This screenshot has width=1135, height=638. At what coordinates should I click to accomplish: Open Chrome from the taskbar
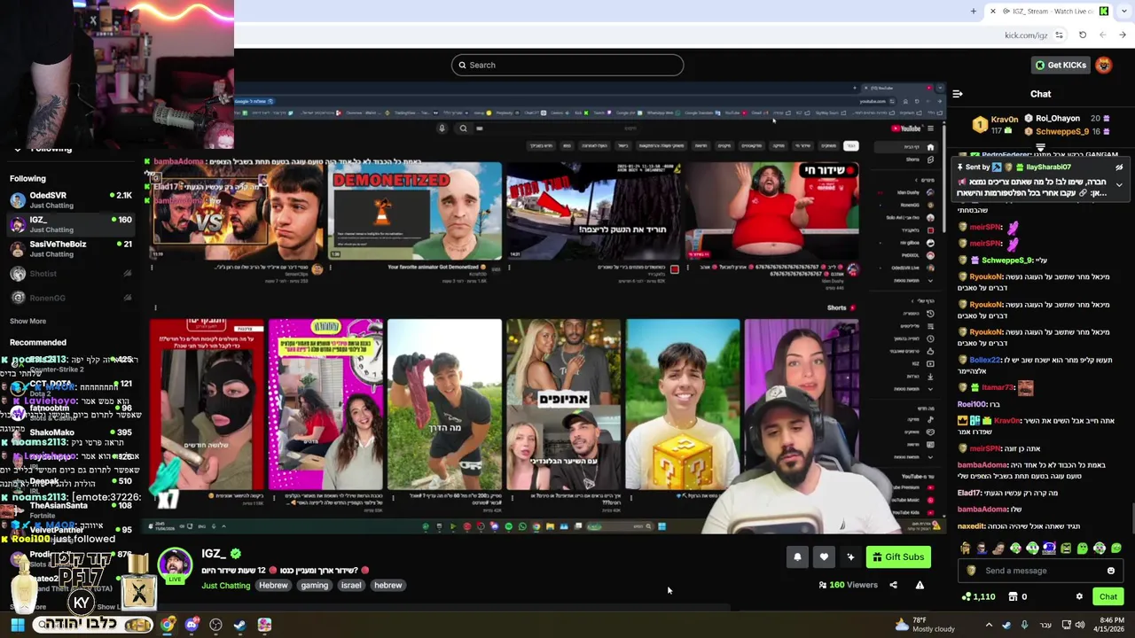pos(168,625)
